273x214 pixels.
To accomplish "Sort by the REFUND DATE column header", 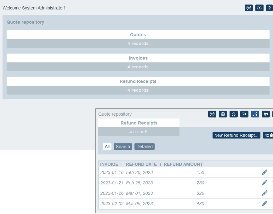I will [x=141, y=164].
